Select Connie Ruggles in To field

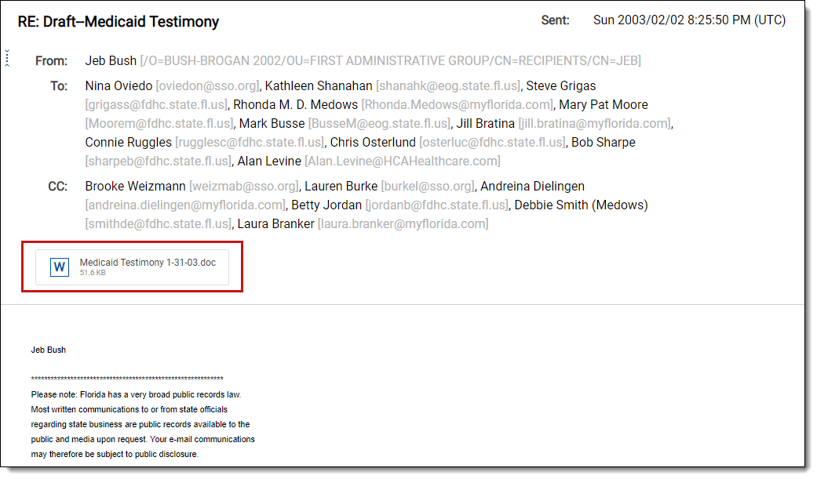pyautogui.click(x=128, y=142)
